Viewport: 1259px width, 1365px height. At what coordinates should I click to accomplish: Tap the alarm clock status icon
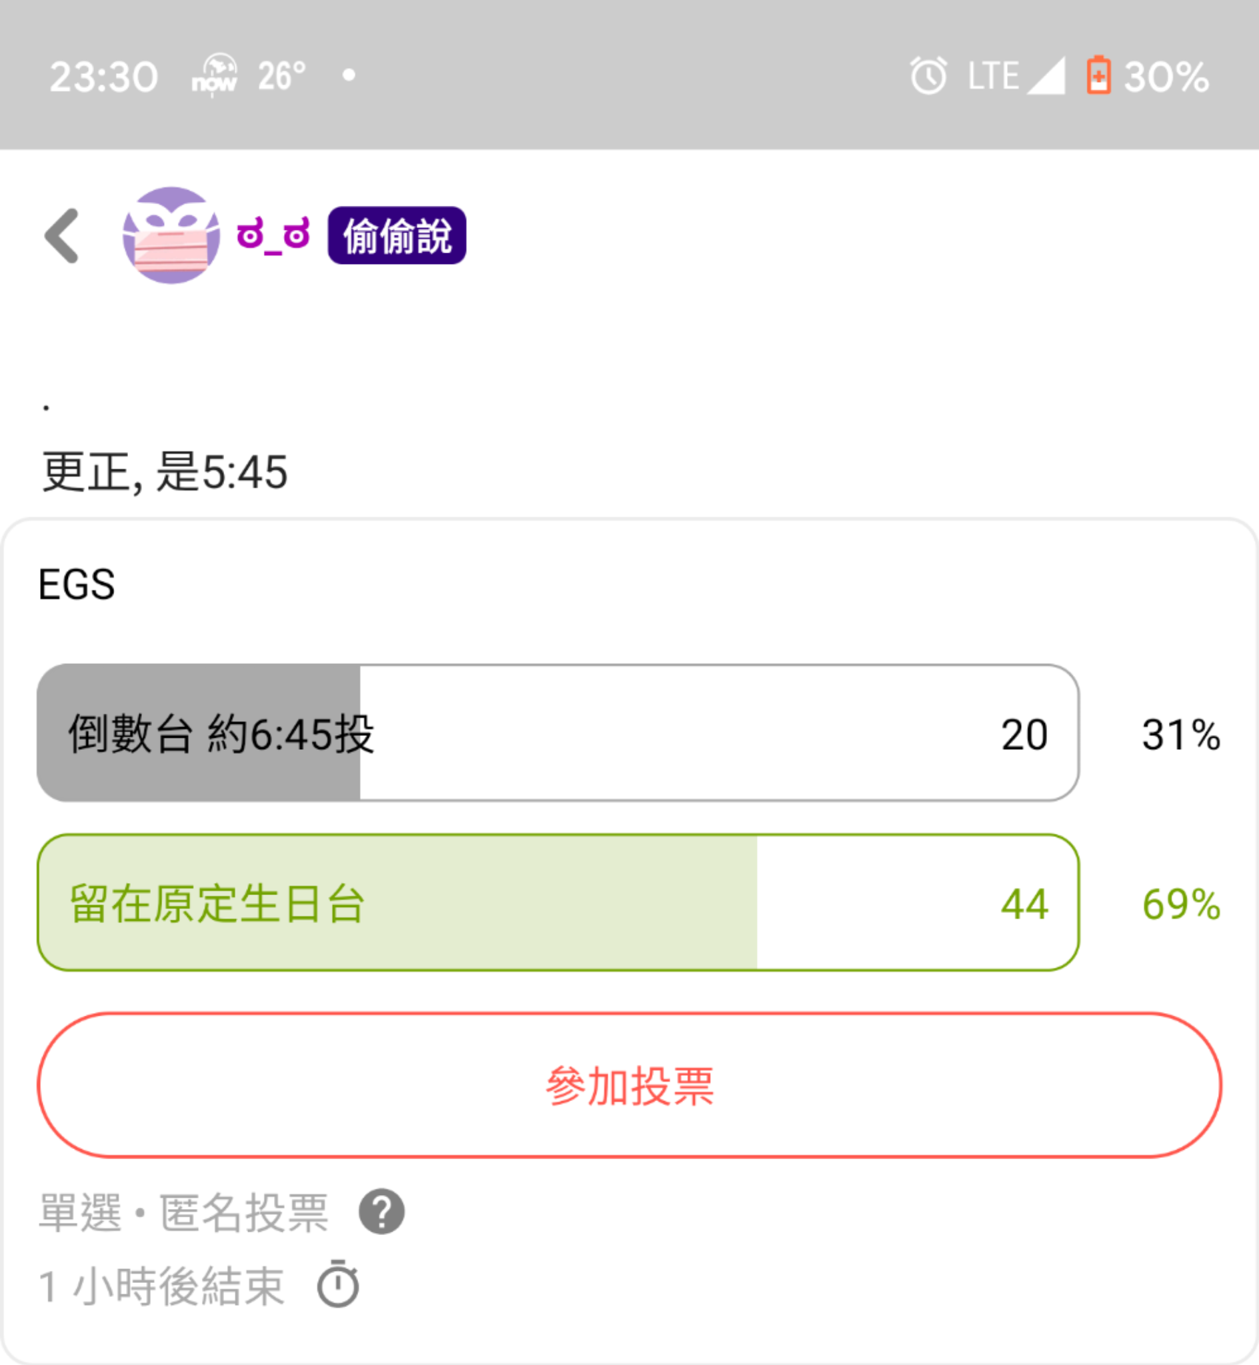point(929,75)
